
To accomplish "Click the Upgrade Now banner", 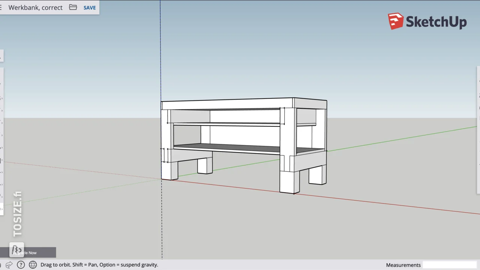I will [x=28, y=253].
